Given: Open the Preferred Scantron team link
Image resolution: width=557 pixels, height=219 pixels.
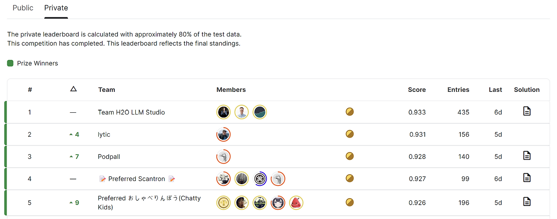Looking at the screenshot, I should (137, 179).
